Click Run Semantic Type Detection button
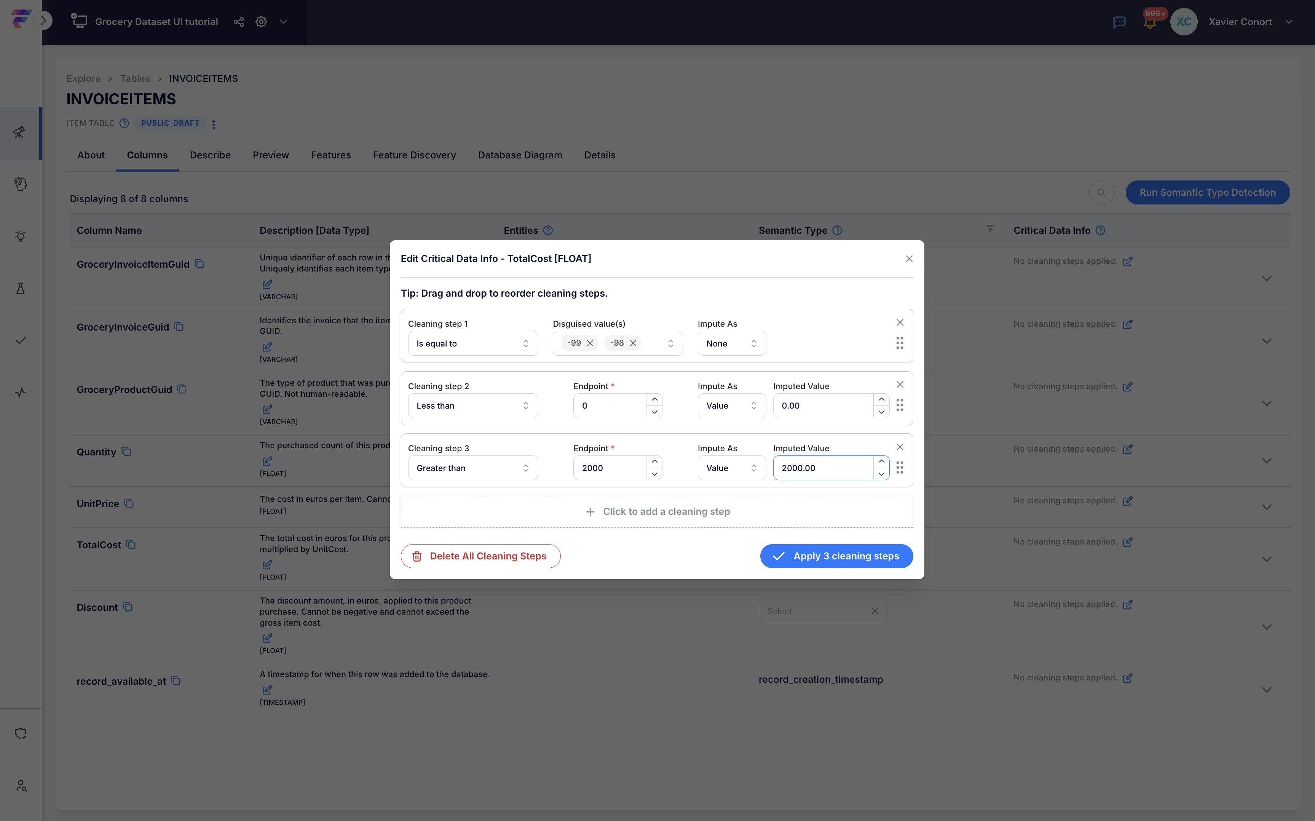 pos(1208,193)
